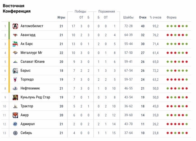Sort by % очков column header
The height and width of the screenshot is (141, 196).
pyautogui.click(x=155, y=17)
